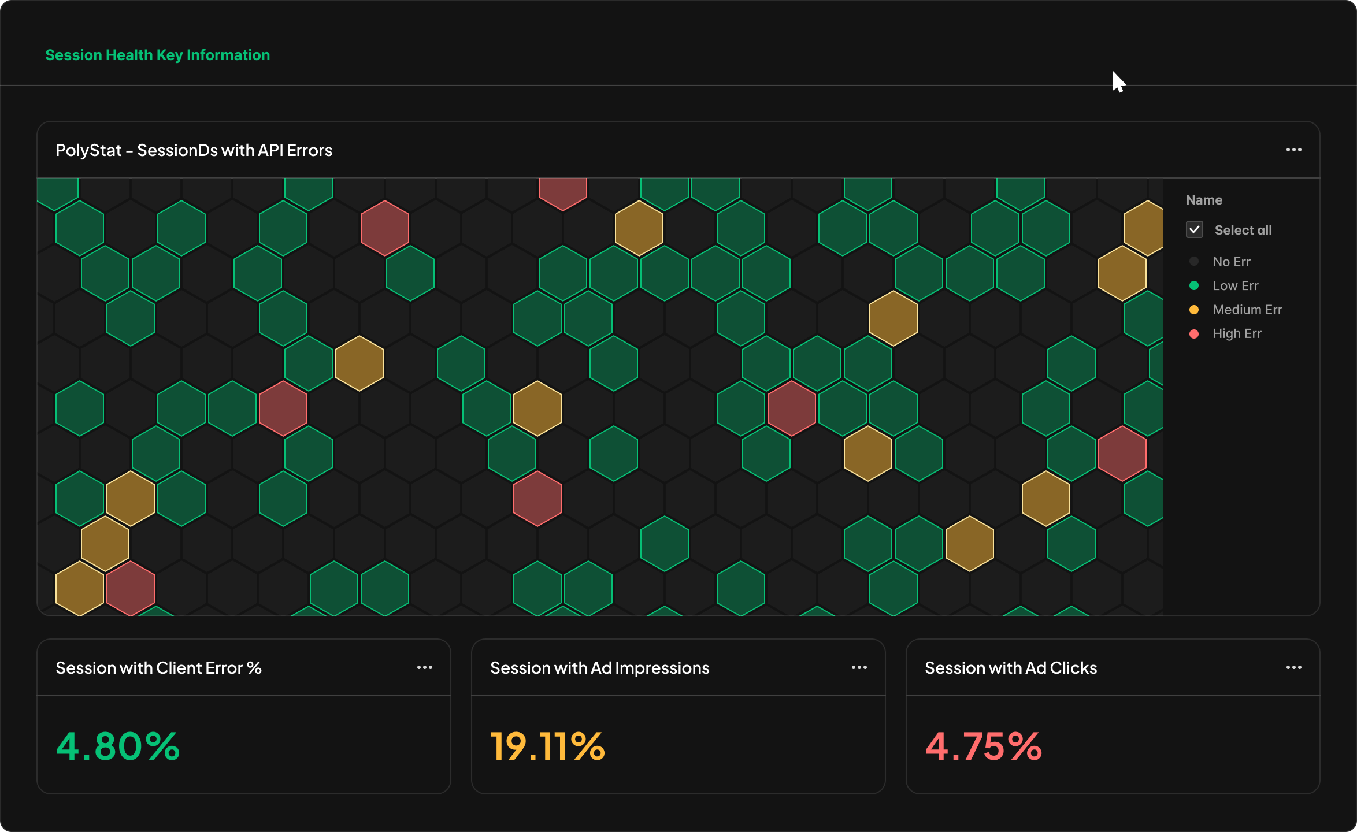The width and height of the screenshot is (1357, 832).
Task: Click Session with Ad Clicks panel title
Action: [1010, 668]
